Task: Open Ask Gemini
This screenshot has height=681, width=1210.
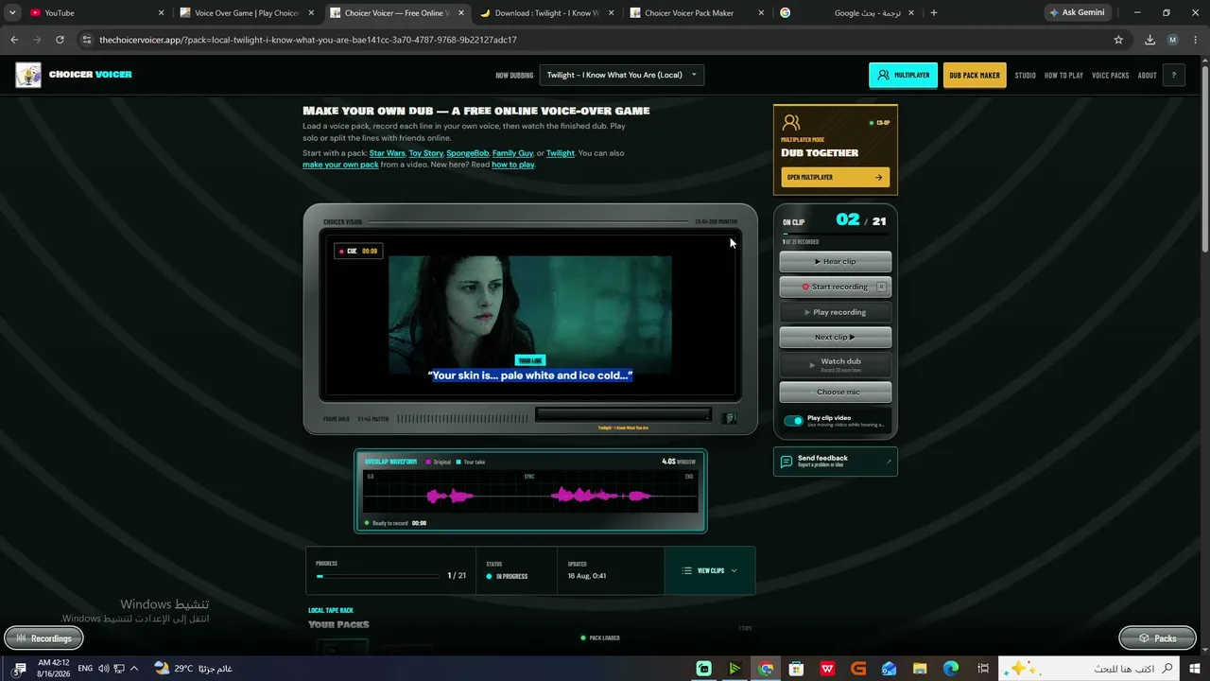Action: (1077, 13)
